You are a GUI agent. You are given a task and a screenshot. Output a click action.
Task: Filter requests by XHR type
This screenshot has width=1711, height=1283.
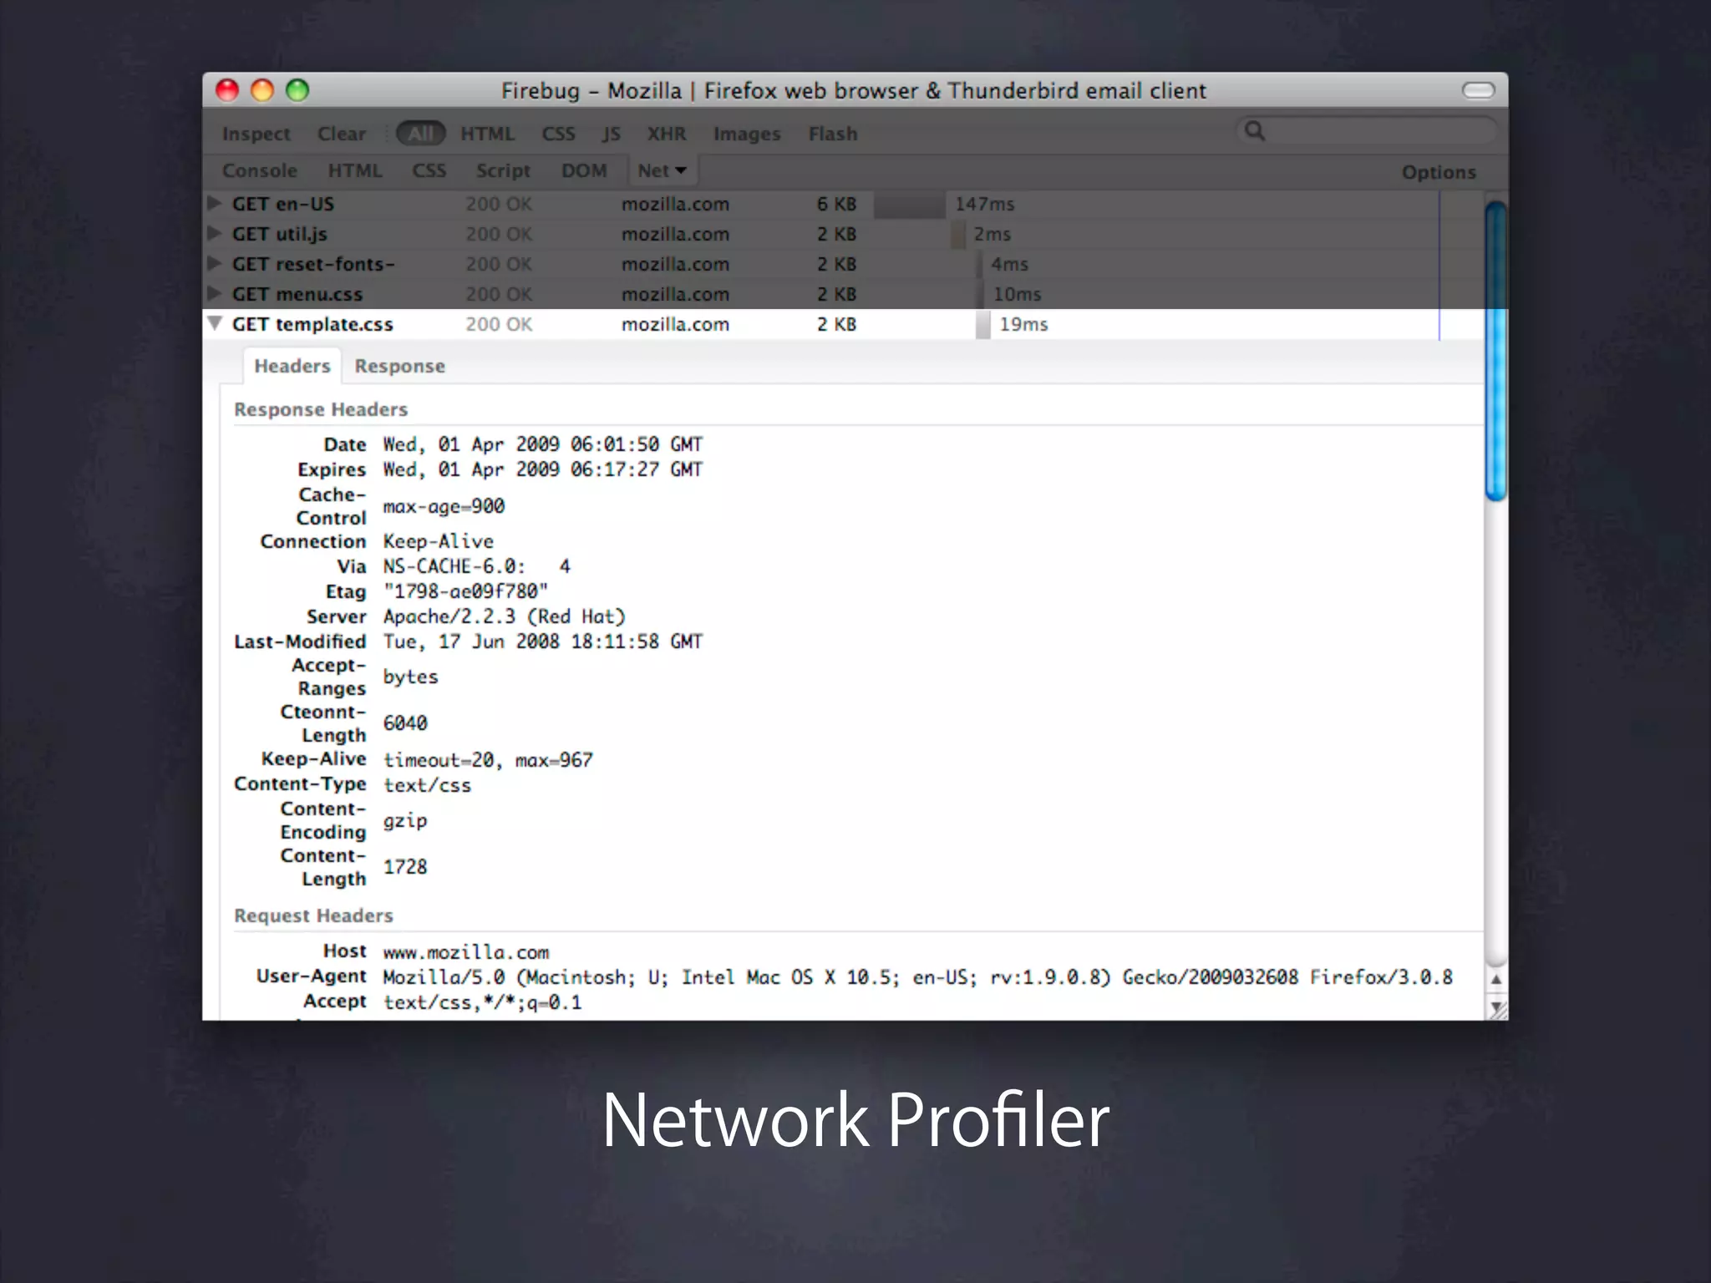click(x=667, y=134)
